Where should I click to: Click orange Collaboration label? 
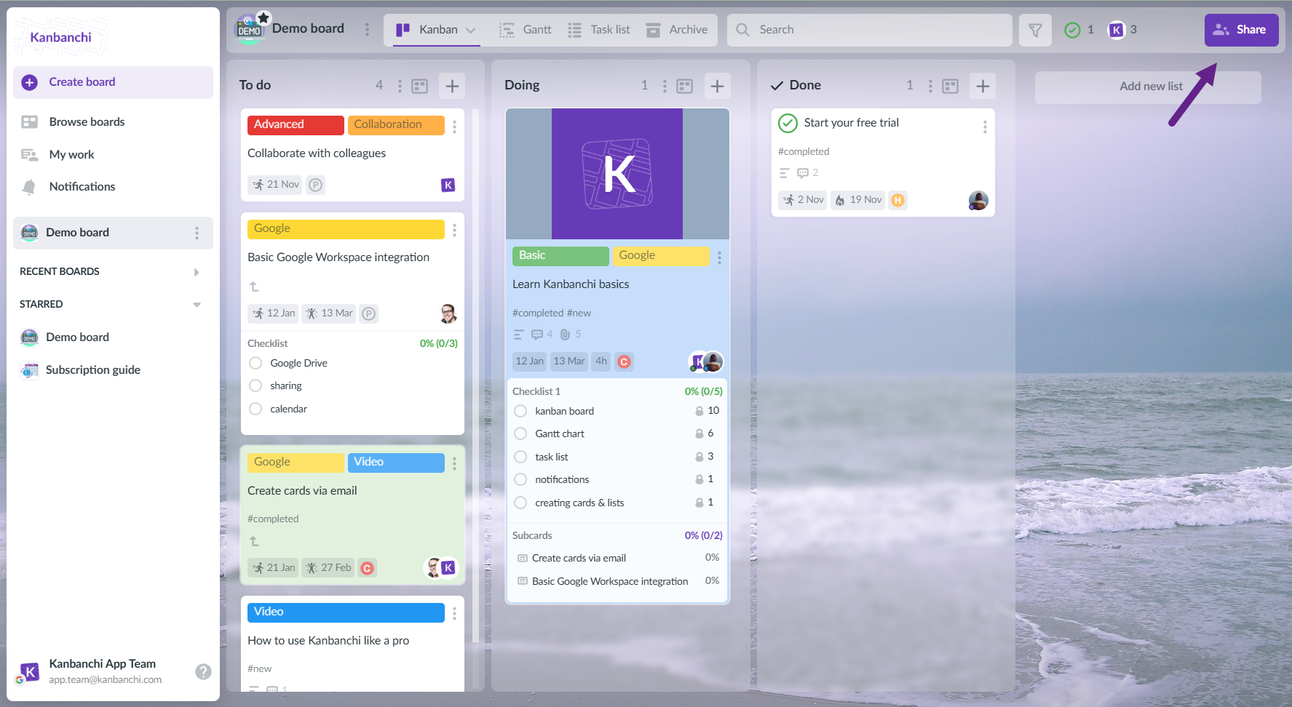pyautogui.click(x=396, y=125)
